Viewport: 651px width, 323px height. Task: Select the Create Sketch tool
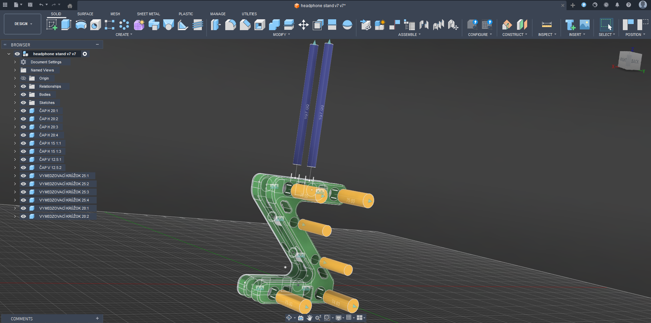pyautogui.click(x=52, y=25)
